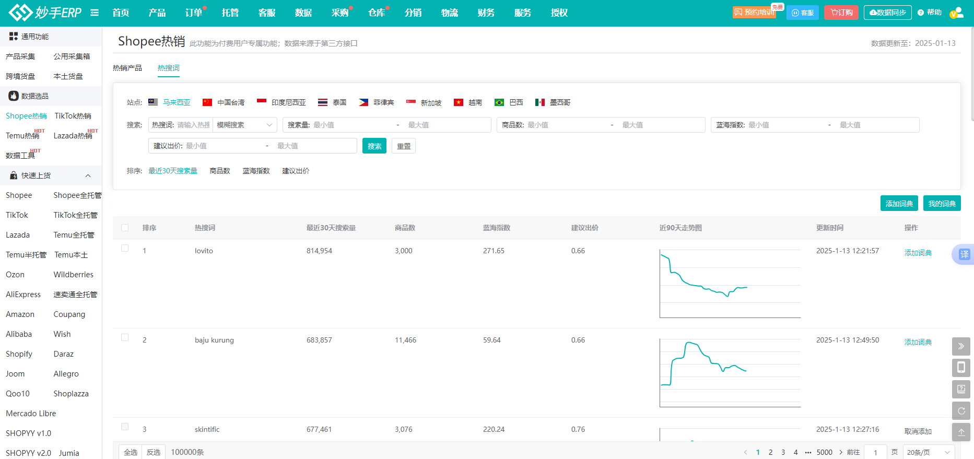Switch to the 热销产品 tab
The image size is (974, 459).
pyautogui.click(x=127, y=68)
